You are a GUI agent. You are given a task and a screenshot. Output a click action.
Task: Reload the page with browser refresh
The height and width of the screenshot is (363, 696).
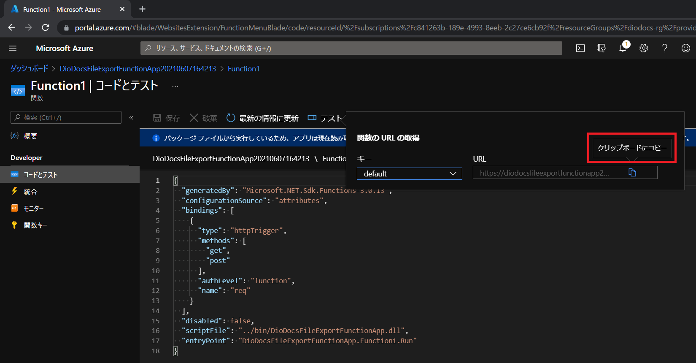click(46, 27)
